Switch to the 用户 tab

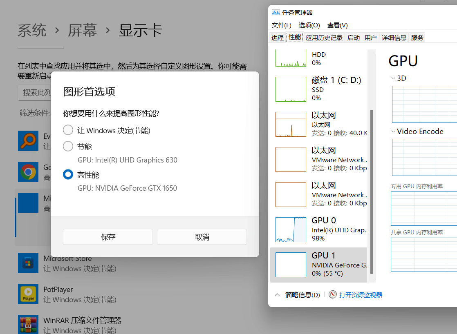point(370,38)
